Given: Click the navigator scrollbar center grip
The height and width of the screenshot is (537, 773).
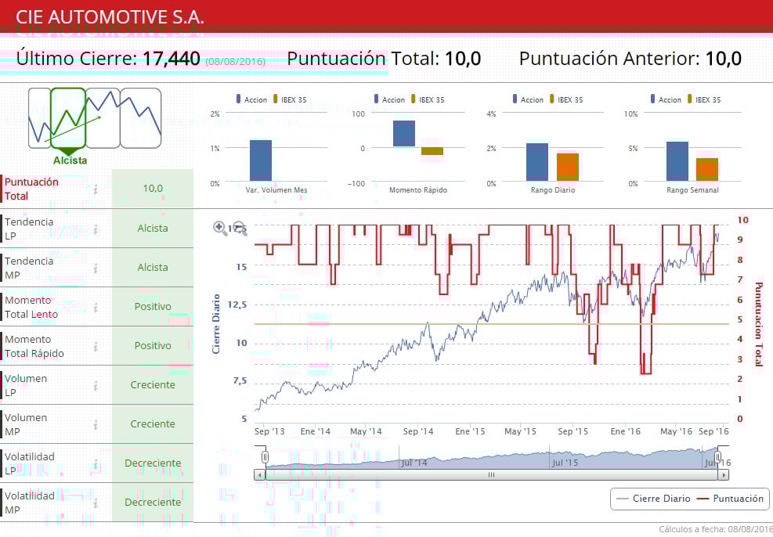Looking at the screenshot, I should click(x=492, y=475).
